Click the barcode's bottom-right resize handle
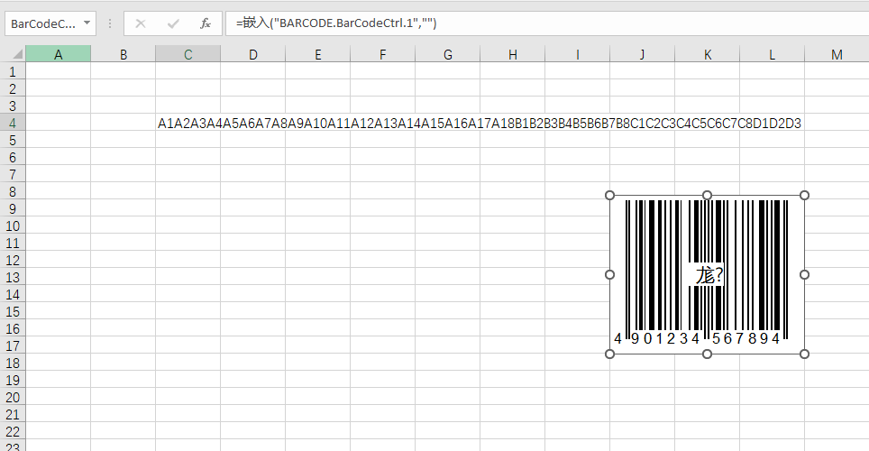869x451 pixels. tap(804, 353)
